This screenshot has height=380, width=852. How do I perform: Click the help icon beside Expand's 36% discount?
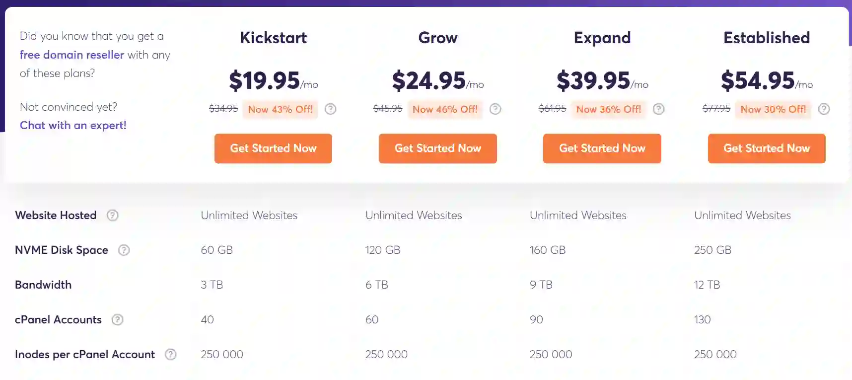(659, 109)
